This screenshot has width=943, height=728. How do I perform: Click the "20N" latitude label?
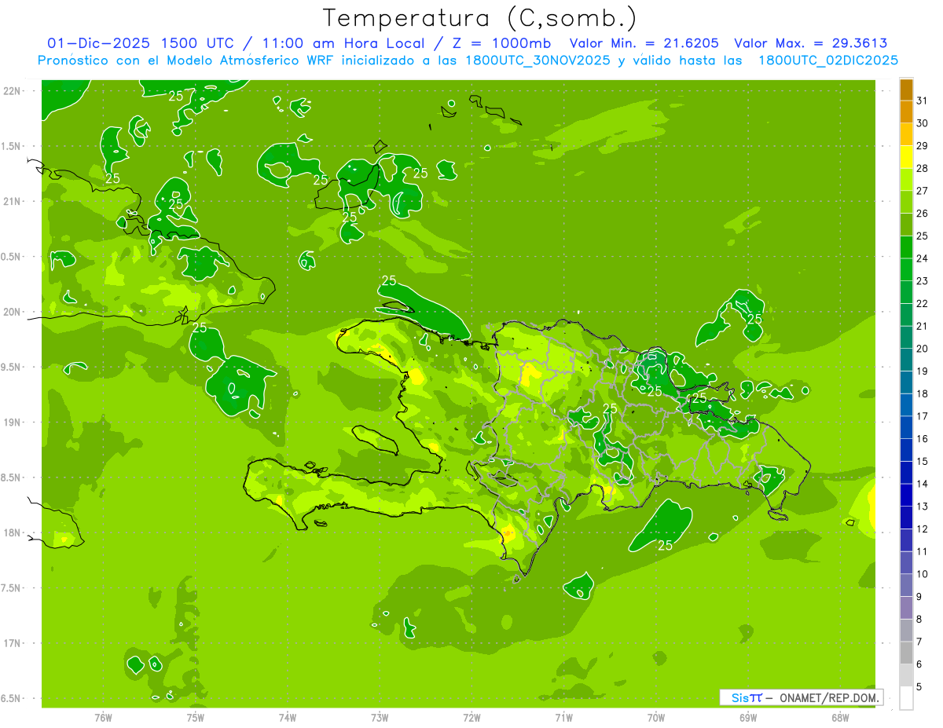pyautogui.click(x=12, y=312)
